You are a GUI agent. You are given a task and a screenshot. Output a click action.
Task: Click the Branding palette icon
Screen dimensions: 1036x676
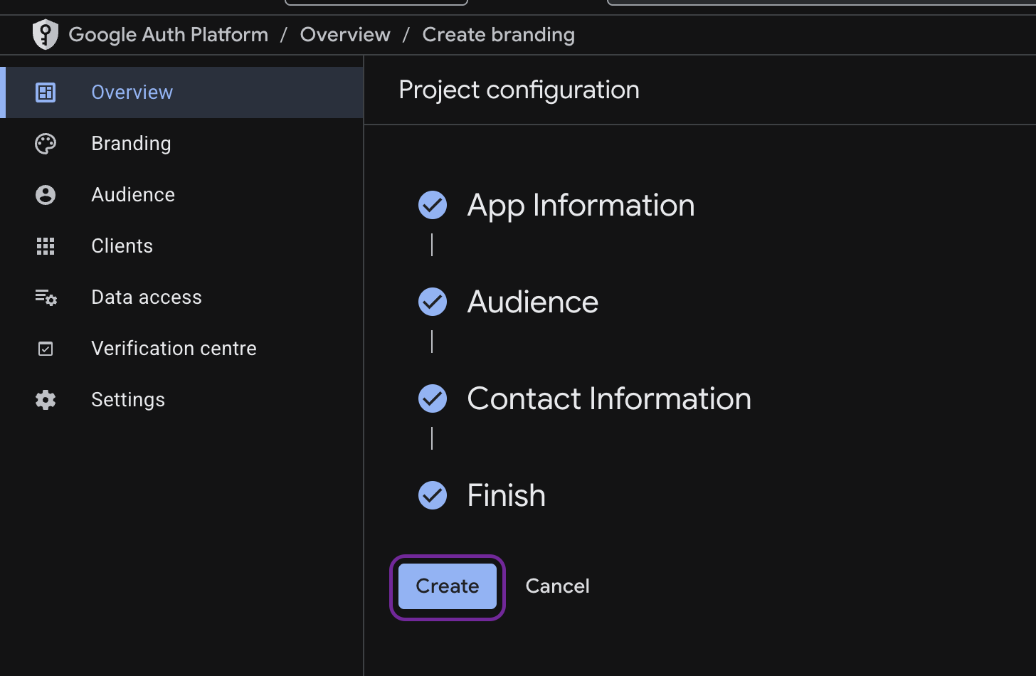[46, 144]
